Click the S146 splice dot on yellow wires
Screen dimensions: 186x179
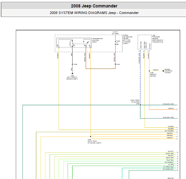[x=91, y=136]
